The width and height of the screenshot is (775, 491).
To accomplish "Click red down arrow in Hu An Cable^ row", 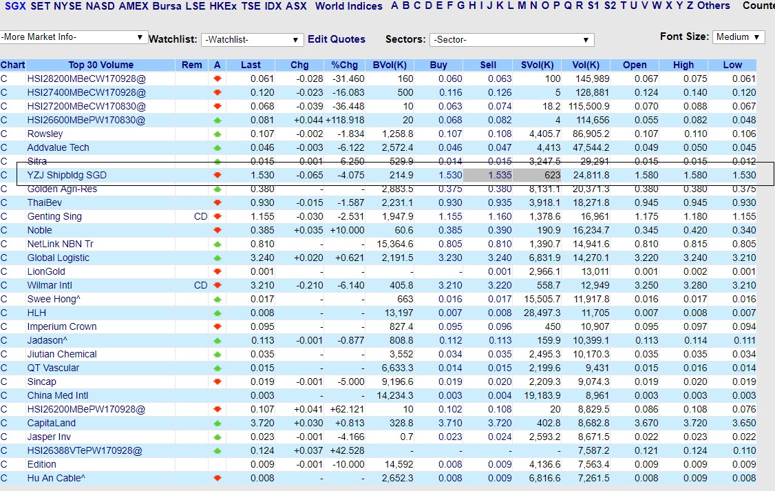I will [217, 478].
